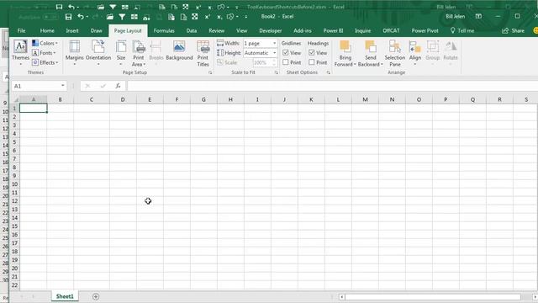Click the Select All corner triangle
This screenshot has height=303, width=538.
[x=16, y=99]
